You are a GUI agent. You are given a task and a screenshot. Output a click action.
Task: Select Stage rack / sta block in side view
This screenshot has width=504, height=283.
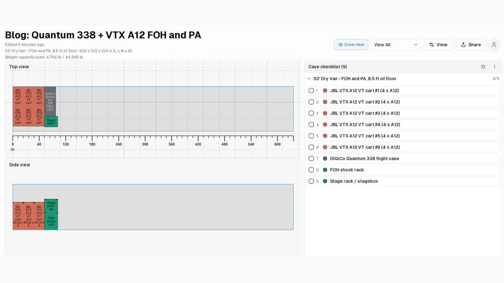[x=51, y=206]
